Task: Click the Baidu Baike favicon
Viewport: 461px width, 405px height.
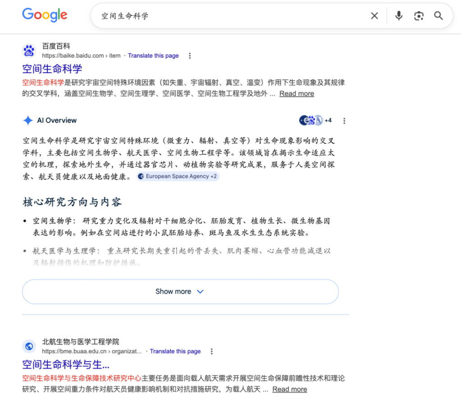Action: [x=29, y=50]
